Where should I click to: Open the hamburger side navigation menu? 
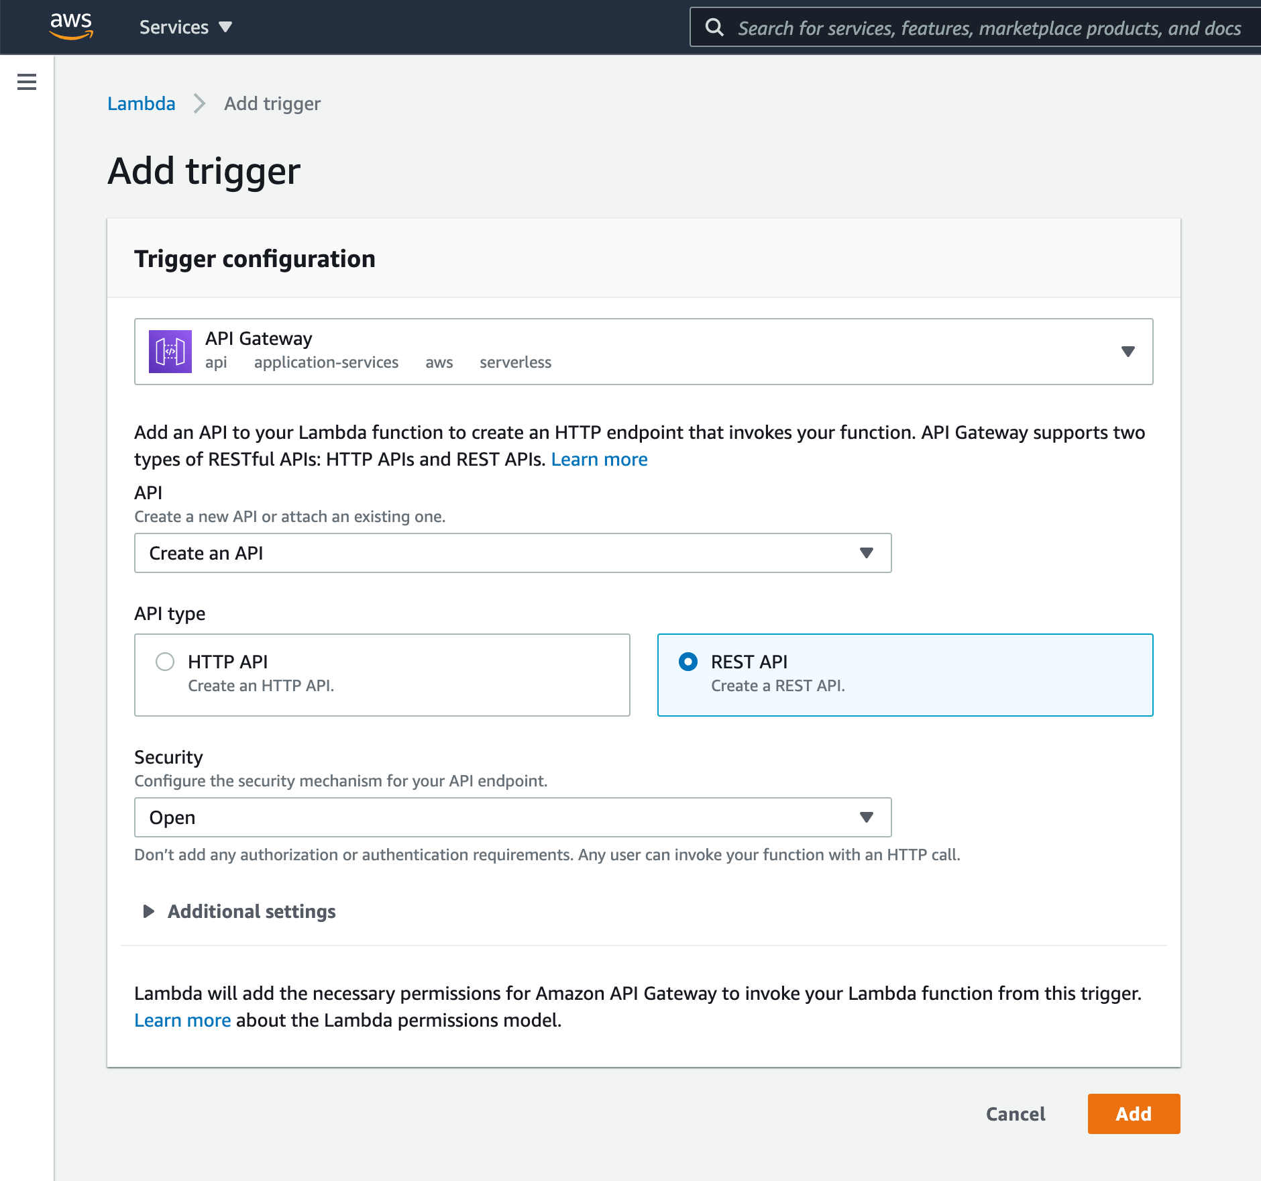pyautogui.click(x=27, y=82)
